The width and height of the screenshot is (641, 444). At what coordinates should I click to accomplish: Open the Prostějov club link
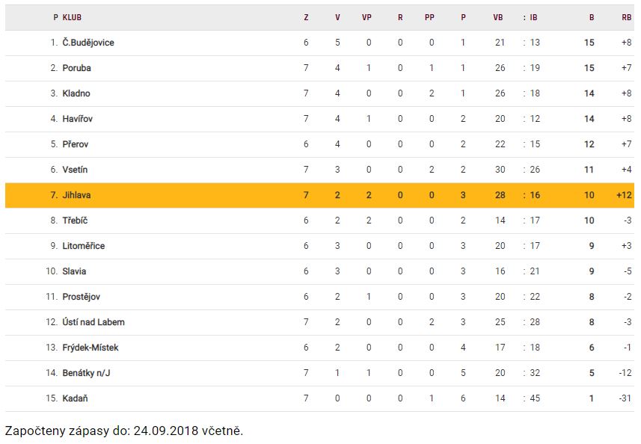(x=82, y=297)
